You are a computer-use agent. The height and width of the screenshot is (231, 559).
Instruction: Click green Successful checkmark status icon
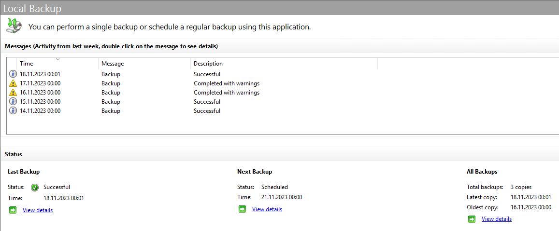[35, 187]
